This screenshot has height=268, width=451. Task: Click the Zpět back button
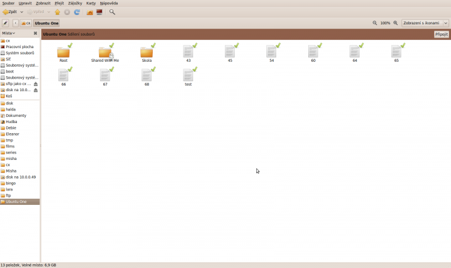(10, 12)
